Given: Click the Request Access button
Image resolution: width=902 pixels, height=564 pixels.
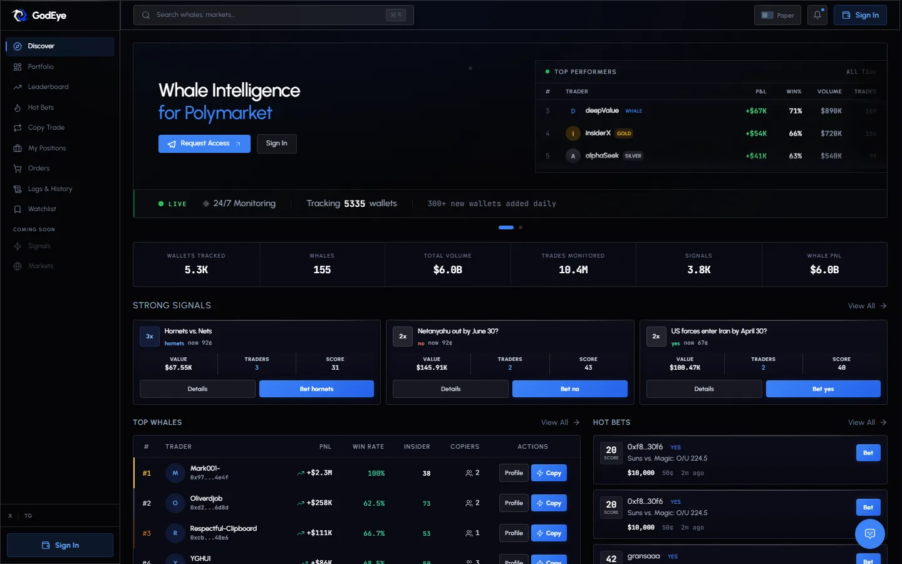Looking at the screenshot, I should tap(204, 144).
